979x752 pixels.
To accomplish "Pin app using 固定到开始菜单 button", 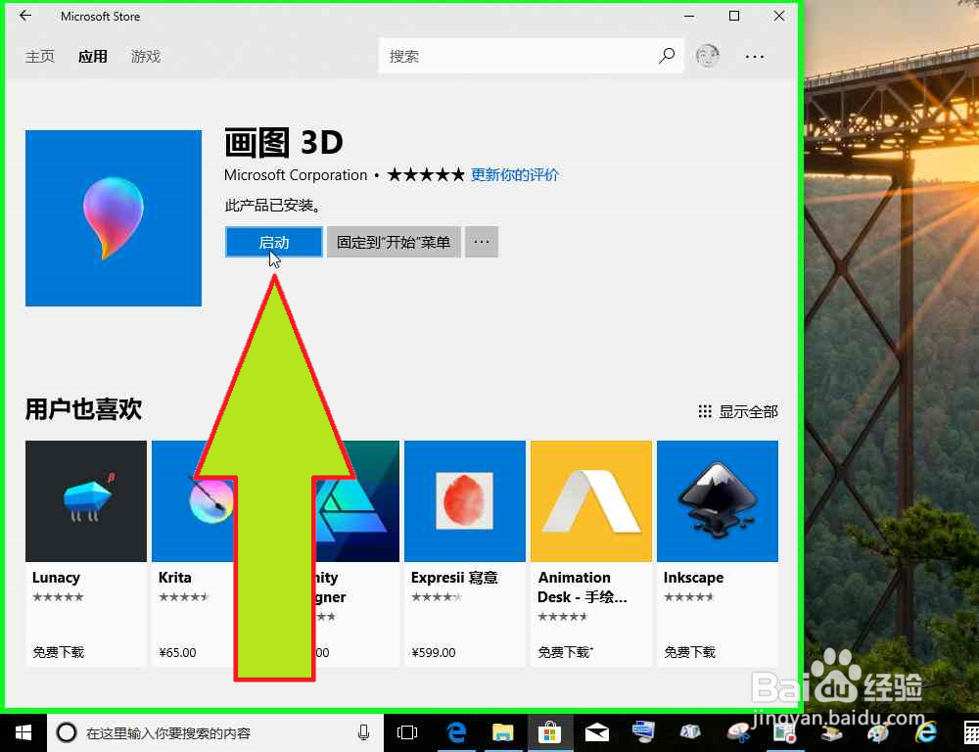I will pos(394,242).
